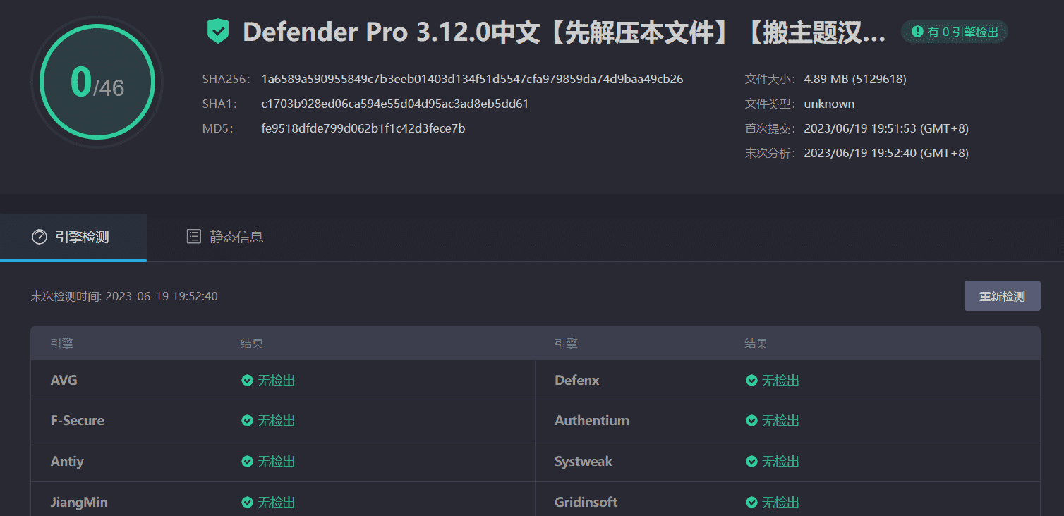The width and height of the screenshot is (1064, 516).
Task: Click the 末次检测时间 timestamp line
Action: point(124,296)
